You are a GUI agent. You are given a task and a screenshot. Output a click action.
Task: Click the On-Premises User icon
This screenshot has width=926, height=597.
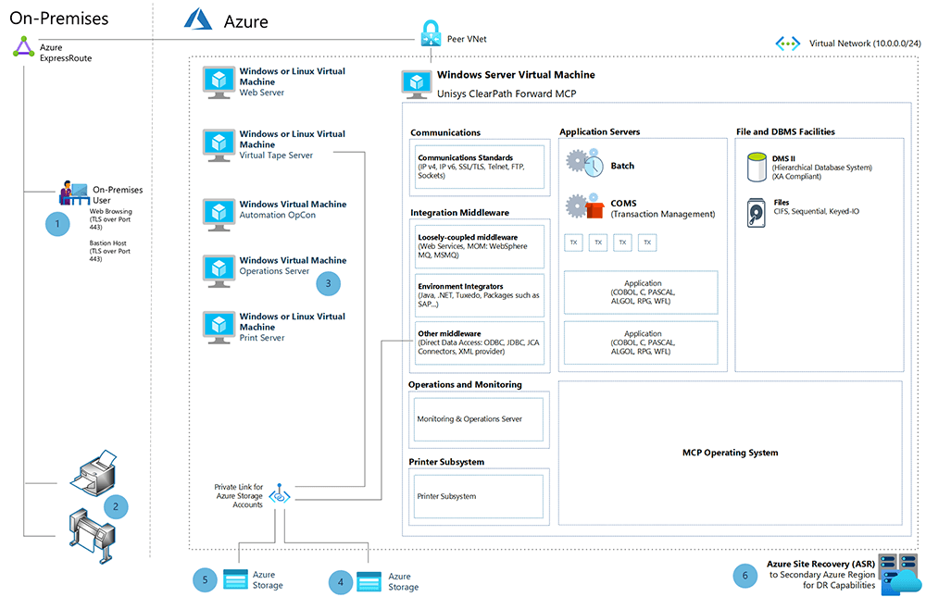(x=74, y=193)
